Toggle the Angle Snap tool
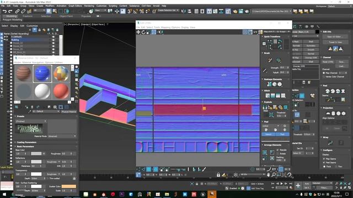Image resolution: width=353 pixels, height=198 pixels. 136,11
